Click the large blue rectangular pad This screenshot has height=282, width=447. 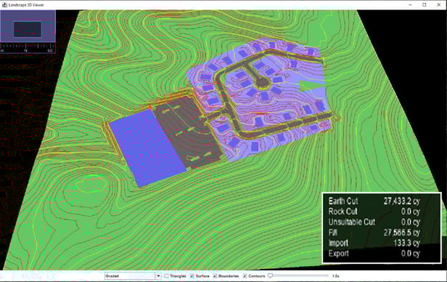coord(148,148)
